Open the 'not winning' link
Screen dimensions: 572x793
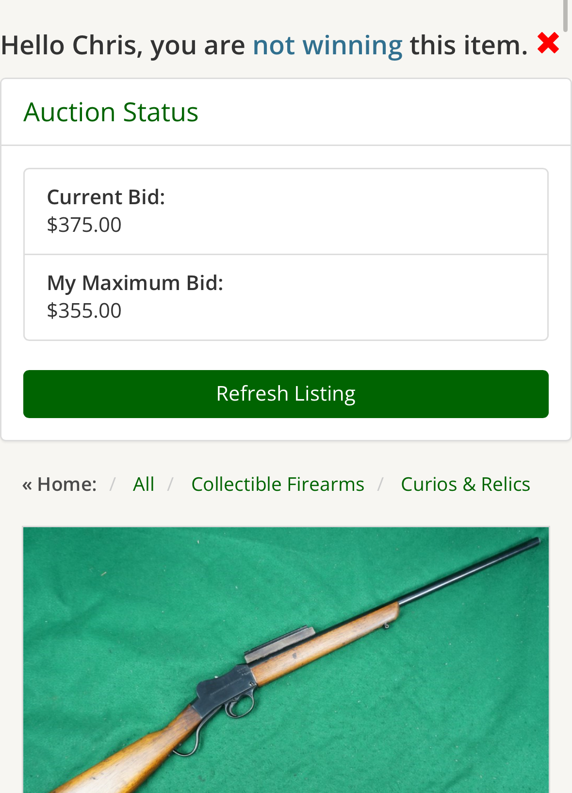[327, 45]
